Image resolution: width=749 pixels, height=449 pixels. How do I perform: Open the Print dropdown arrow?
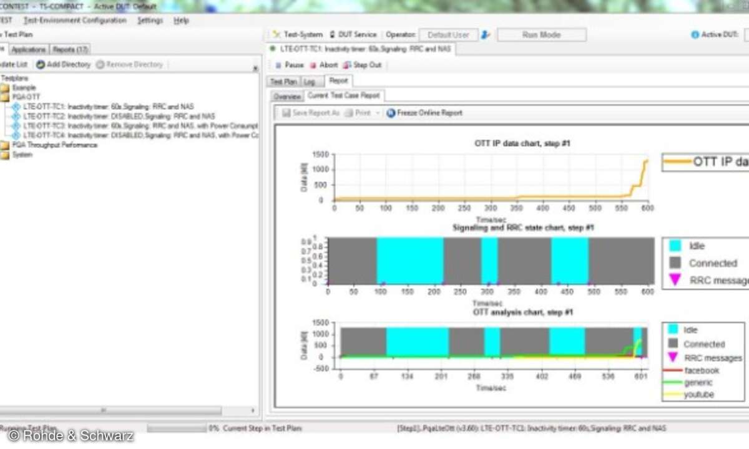click(378, 113)
